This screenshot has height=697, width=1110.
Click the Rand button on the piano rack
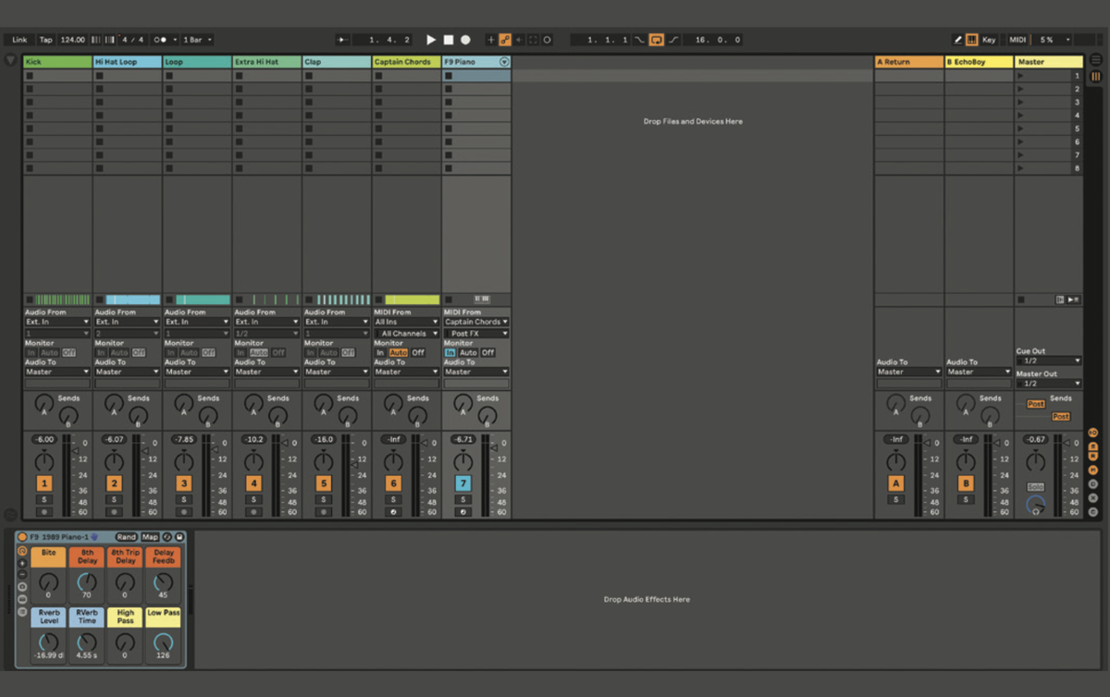tap(127, 537)
